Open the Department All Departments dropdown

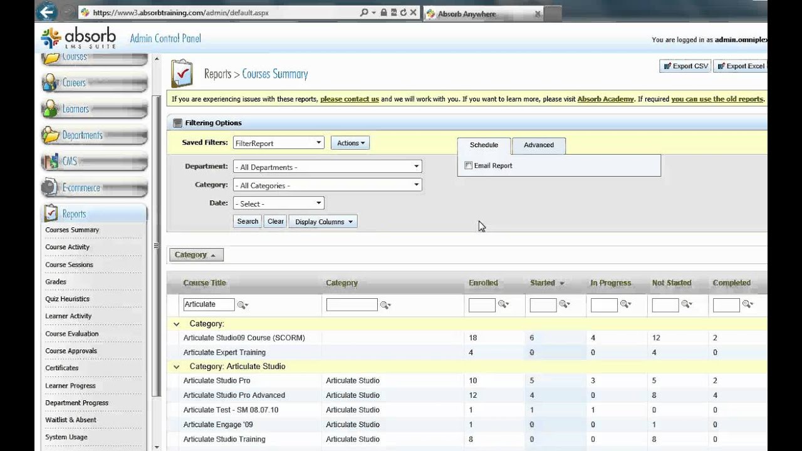[x=327, y=167]
